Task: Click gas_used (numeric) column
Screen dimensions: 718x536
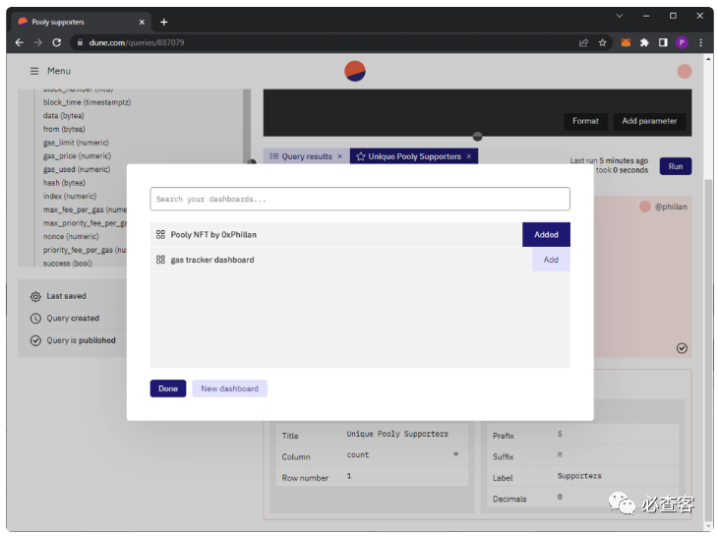Action: point(77,169)
